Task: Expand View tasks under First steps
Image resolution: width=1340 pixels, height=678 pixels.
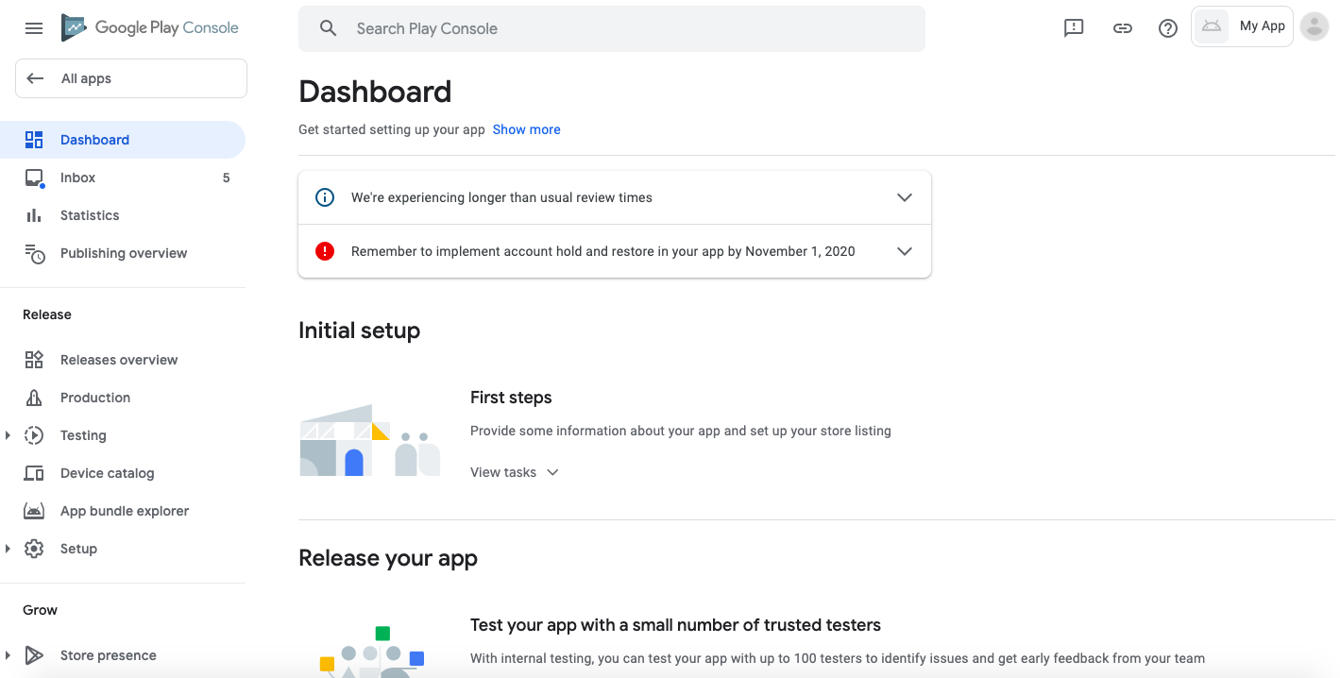Action: (515, 472)
